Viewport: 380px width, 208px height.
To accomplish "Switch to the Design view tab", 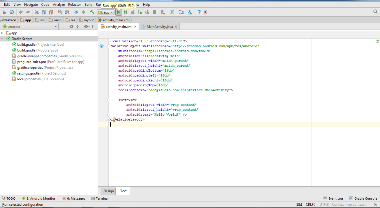I will click(x=108, y=191).
